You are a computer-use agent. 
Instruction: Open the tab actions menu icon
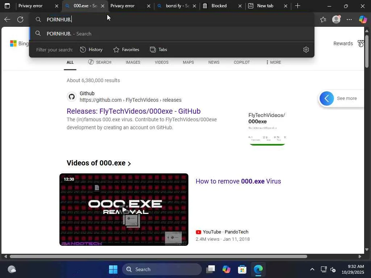[x=7, y=6]
